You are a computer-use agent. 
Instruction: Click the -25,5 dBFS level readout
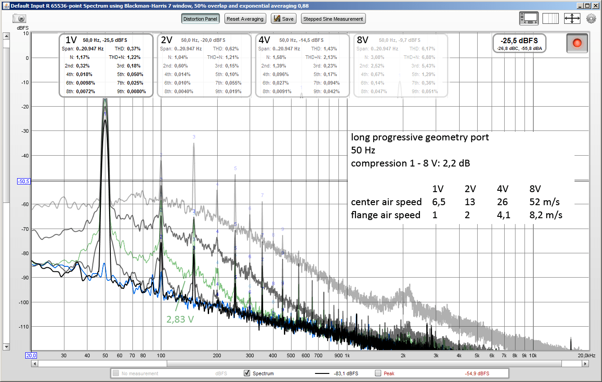[520, 40]
